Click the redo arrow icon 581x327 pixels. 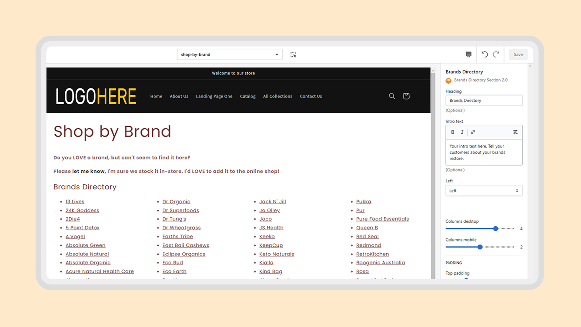pyautogui.click(x=496, y=54)
